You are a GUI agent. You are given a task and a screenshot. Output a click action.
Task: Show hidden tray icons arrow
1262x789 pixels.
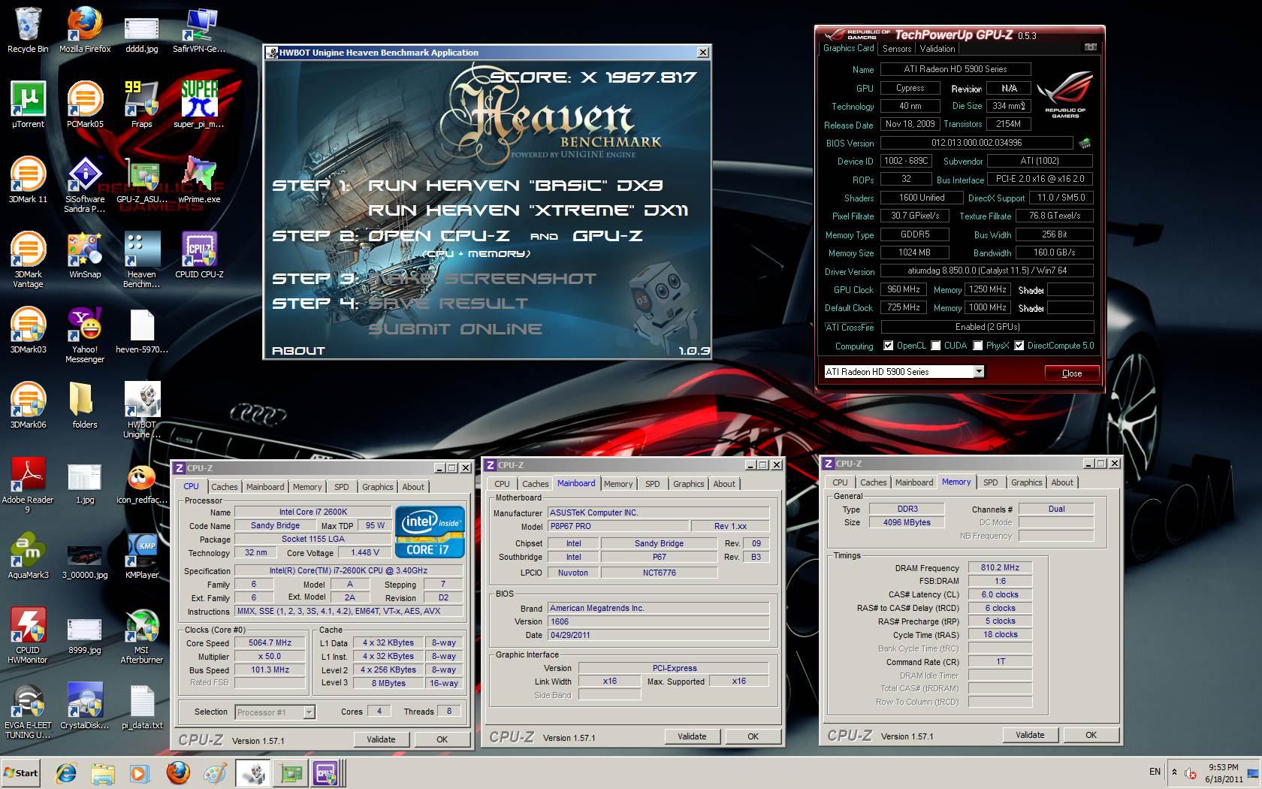click(1174, 772)
